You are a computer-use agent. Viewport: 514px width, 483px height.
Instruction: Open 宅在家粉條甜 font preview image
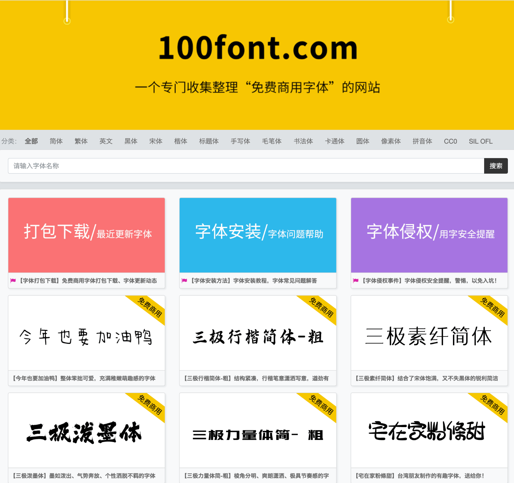pos(429,430)
